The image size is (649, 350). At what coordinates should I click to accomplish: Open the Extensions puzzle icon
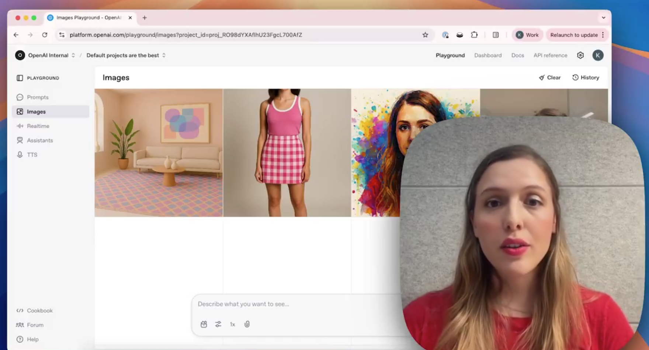point(474,35)
